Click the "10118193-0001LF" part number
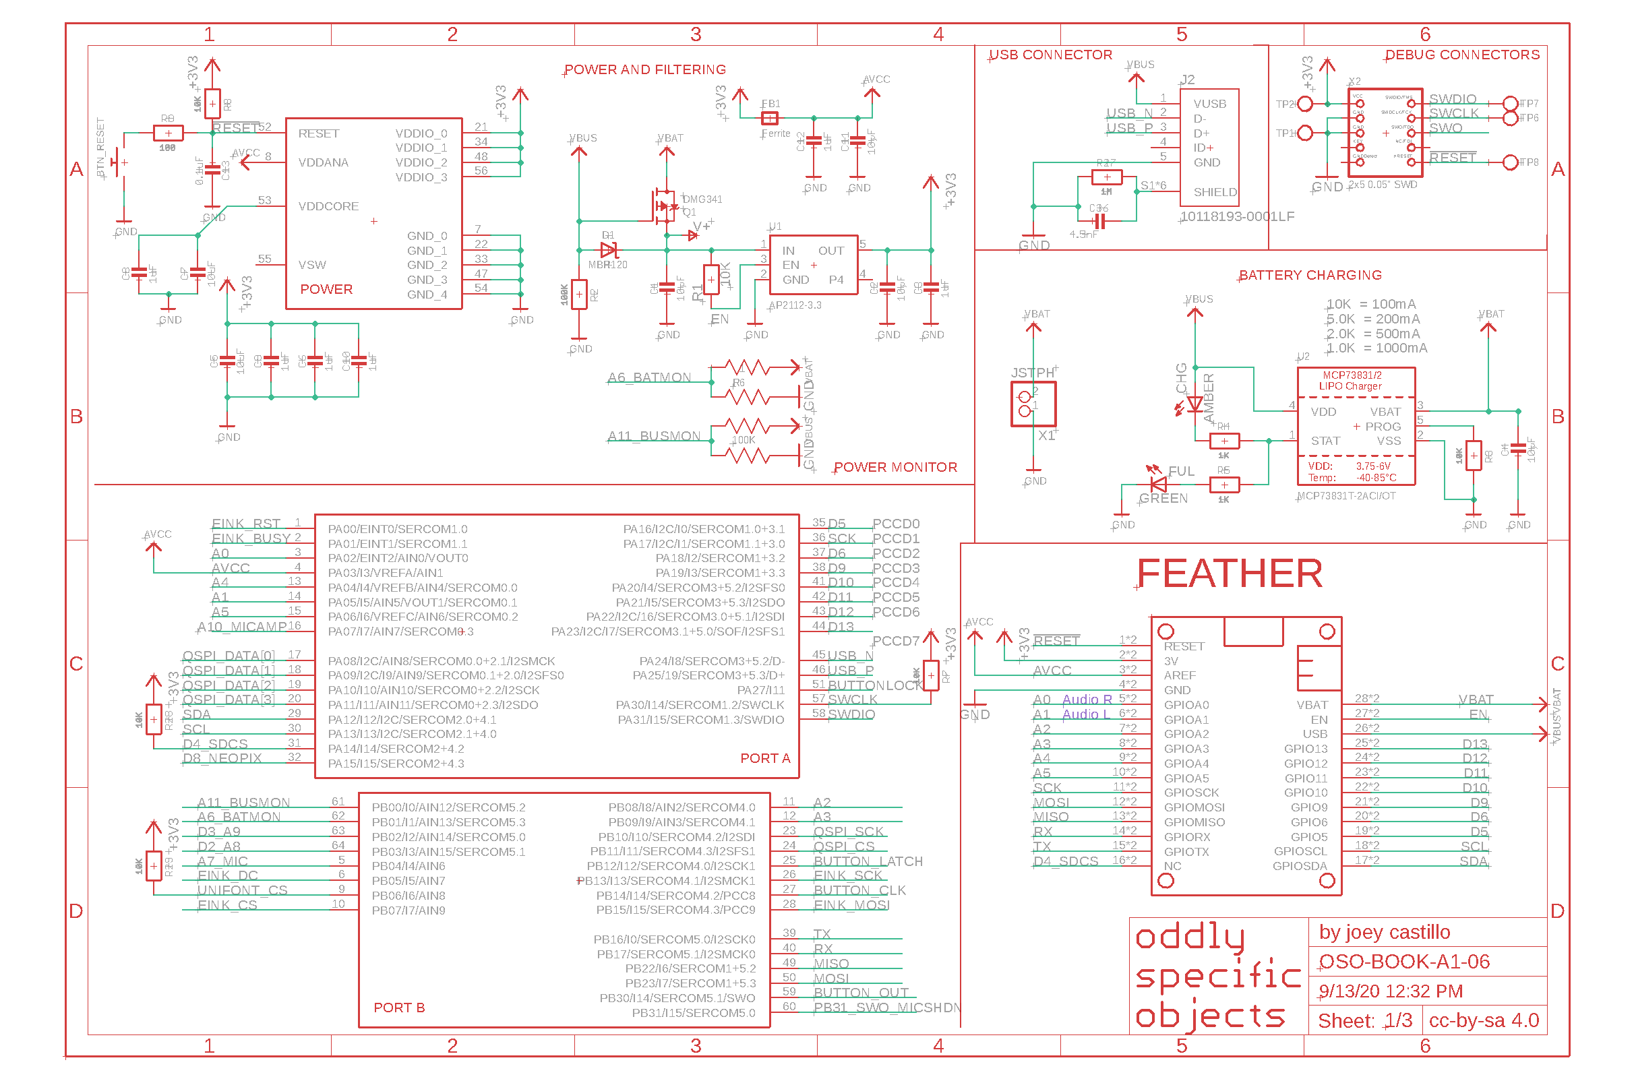This screenshot has width=1634, height=1081. 1238,216
